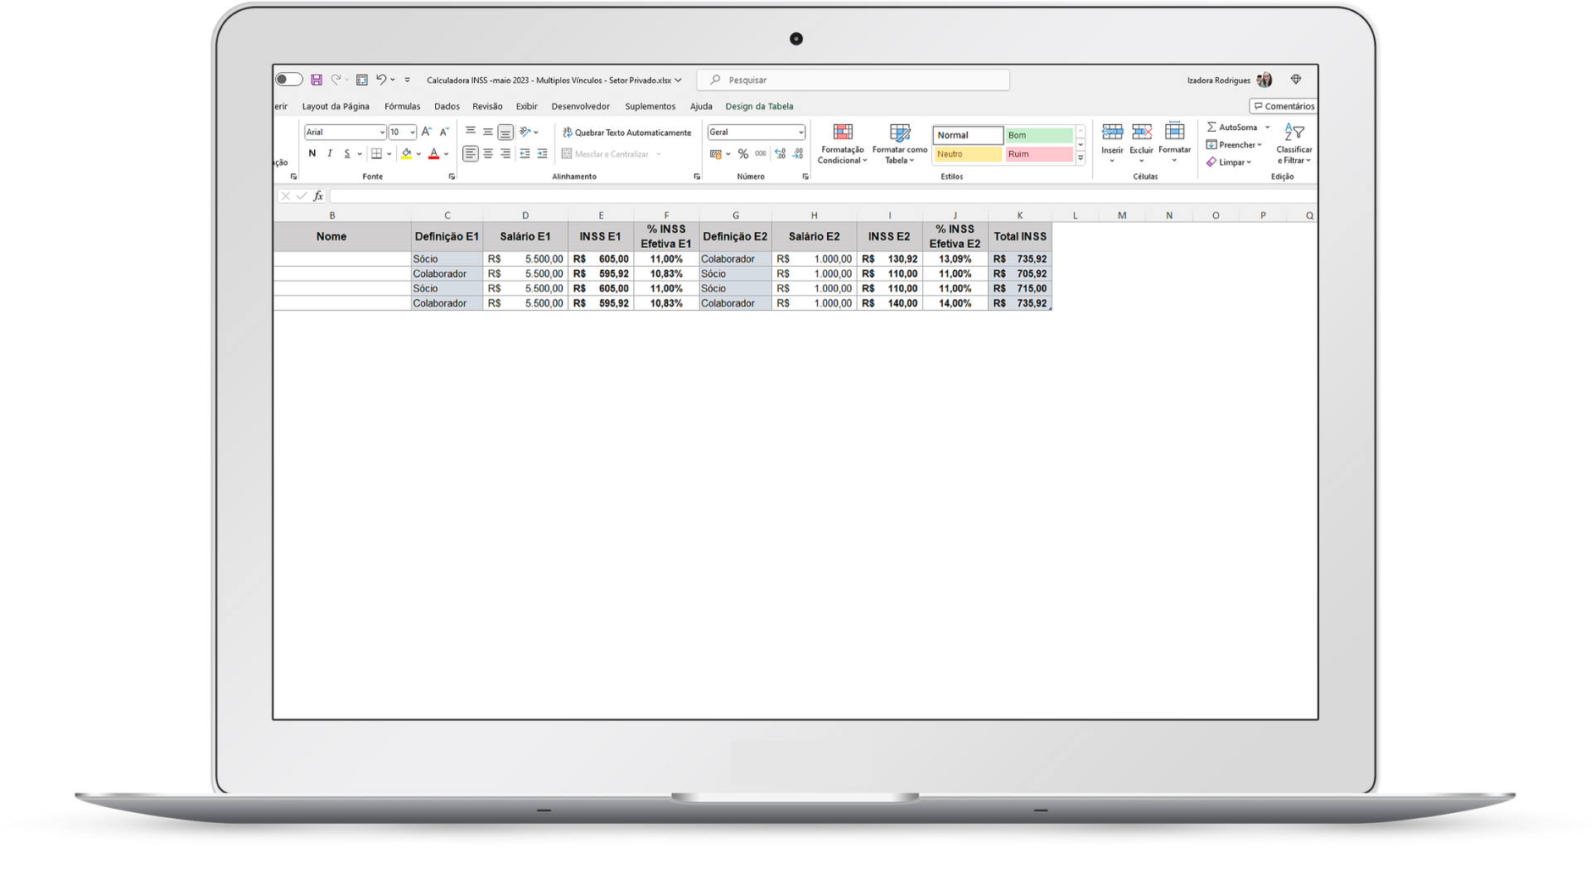The image size is (1591, 895).
Task: Apply cell borders icon
Action: [376, 153]
